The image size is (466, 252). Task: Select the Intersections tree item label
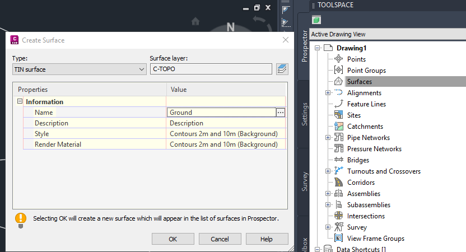pos(366,216)
